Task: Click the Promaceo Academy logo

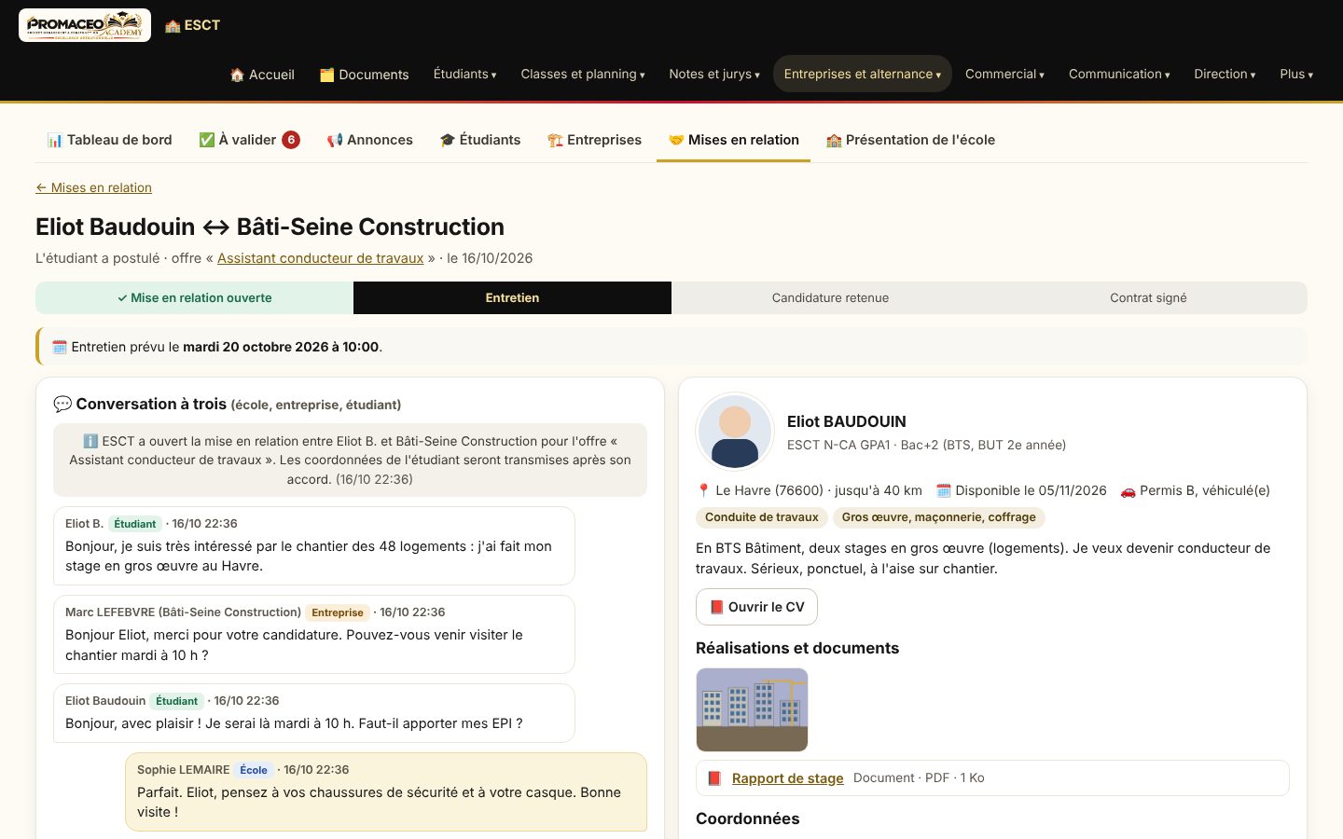Action: (x=85, y=25)
